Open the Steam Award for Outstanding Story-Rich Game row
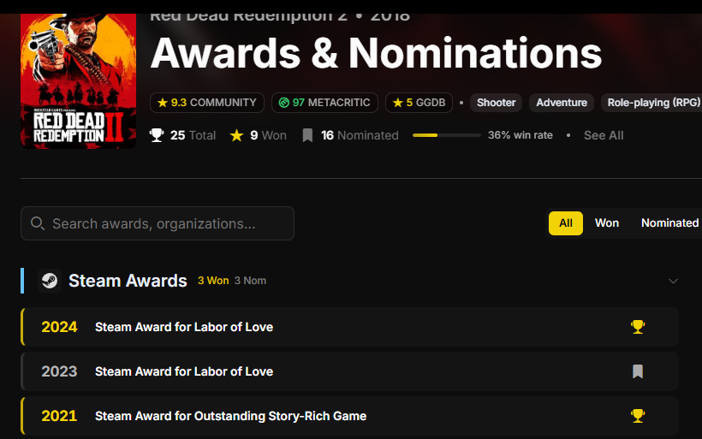702x439 pixels. (349, 416)
